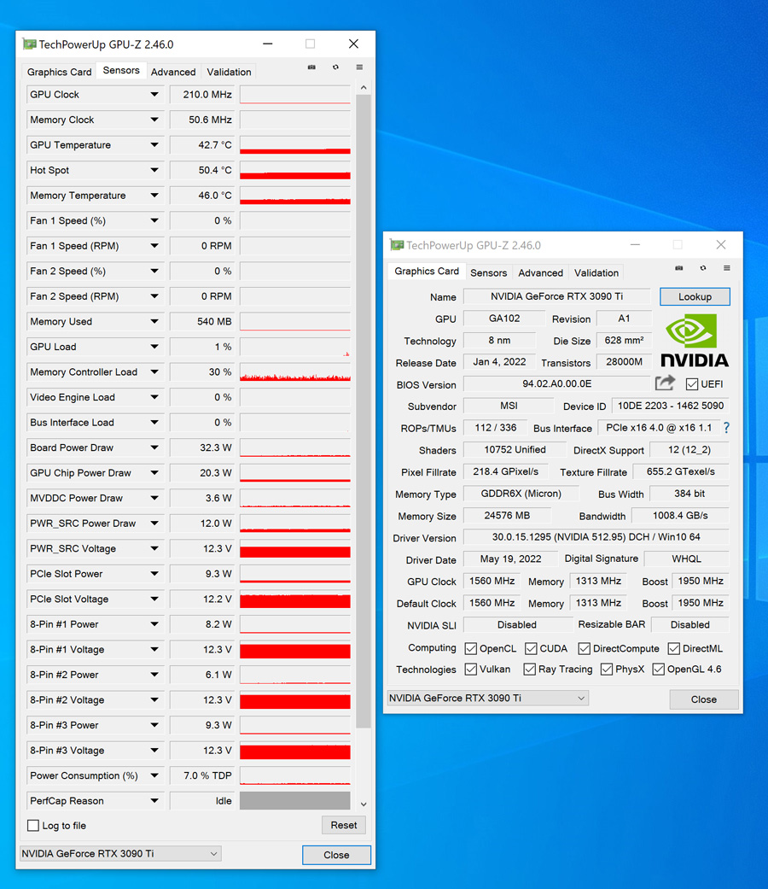Click the 1008.4 GB/s Bandwidth value
768x889 pixels.
(680, 515)
